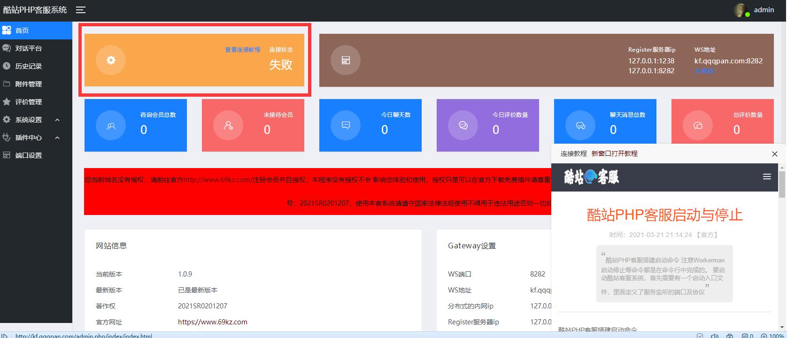787x338 pixels.
Task: Expand the 系统设置 sidebar menu
Action: point(29,120)
